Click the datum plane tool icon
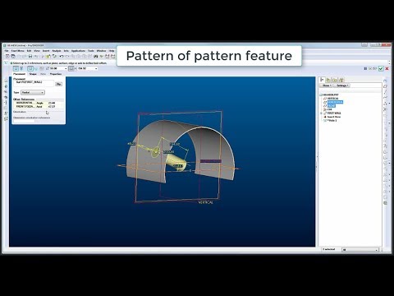The width and height of the screenshot is (394, 296). point(385,86)
